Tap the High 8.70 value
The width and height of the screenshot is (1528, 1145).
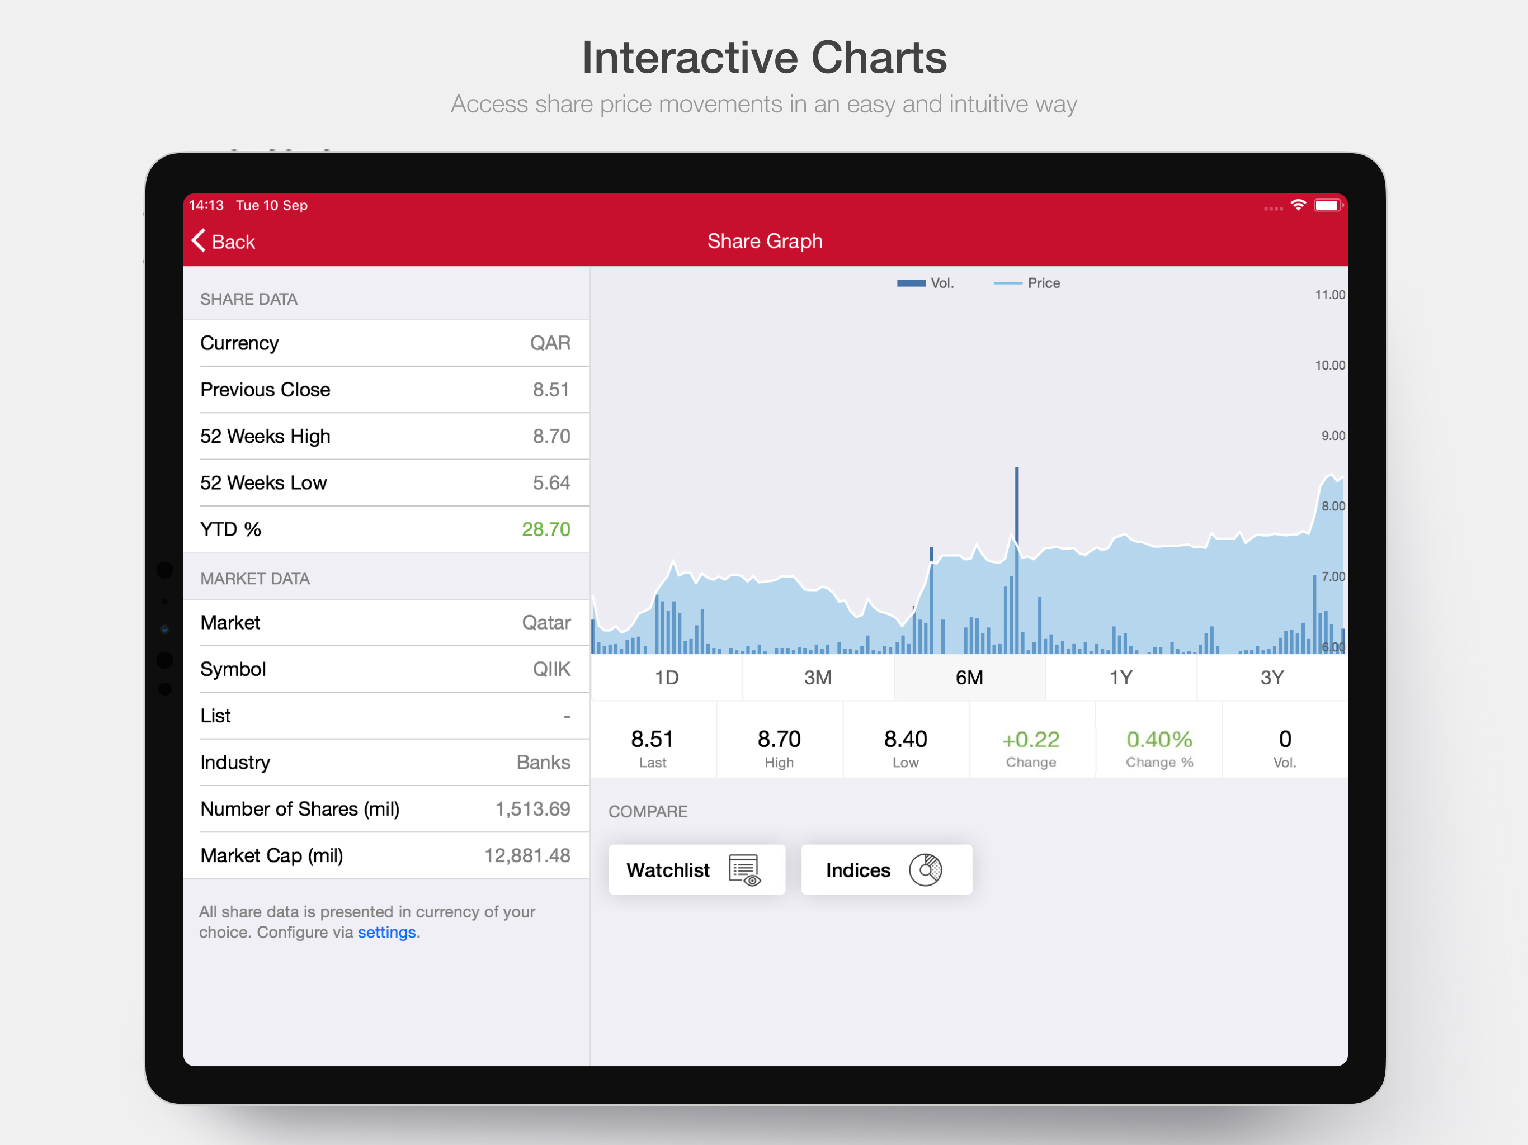[779, 740]
